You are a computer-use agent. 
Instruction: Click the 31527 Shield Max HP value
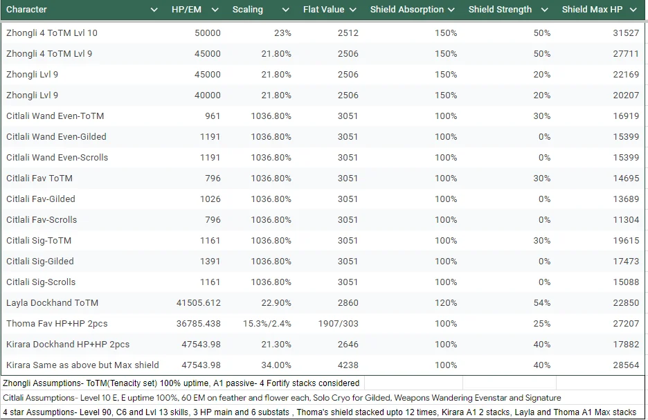click(x=626, y=33)
